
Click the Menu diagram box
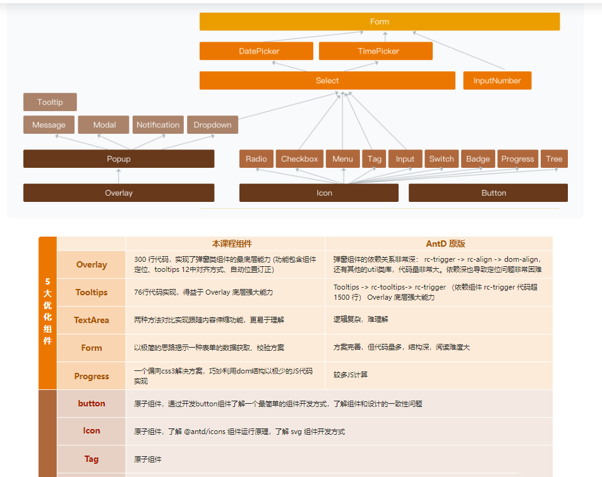[x=342, y=159]
